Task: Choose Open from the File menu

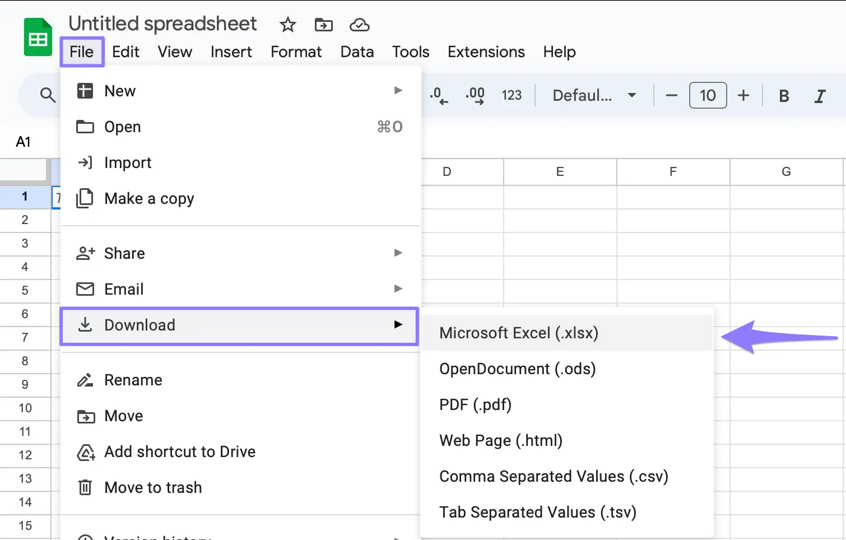Action: [240, 127]
